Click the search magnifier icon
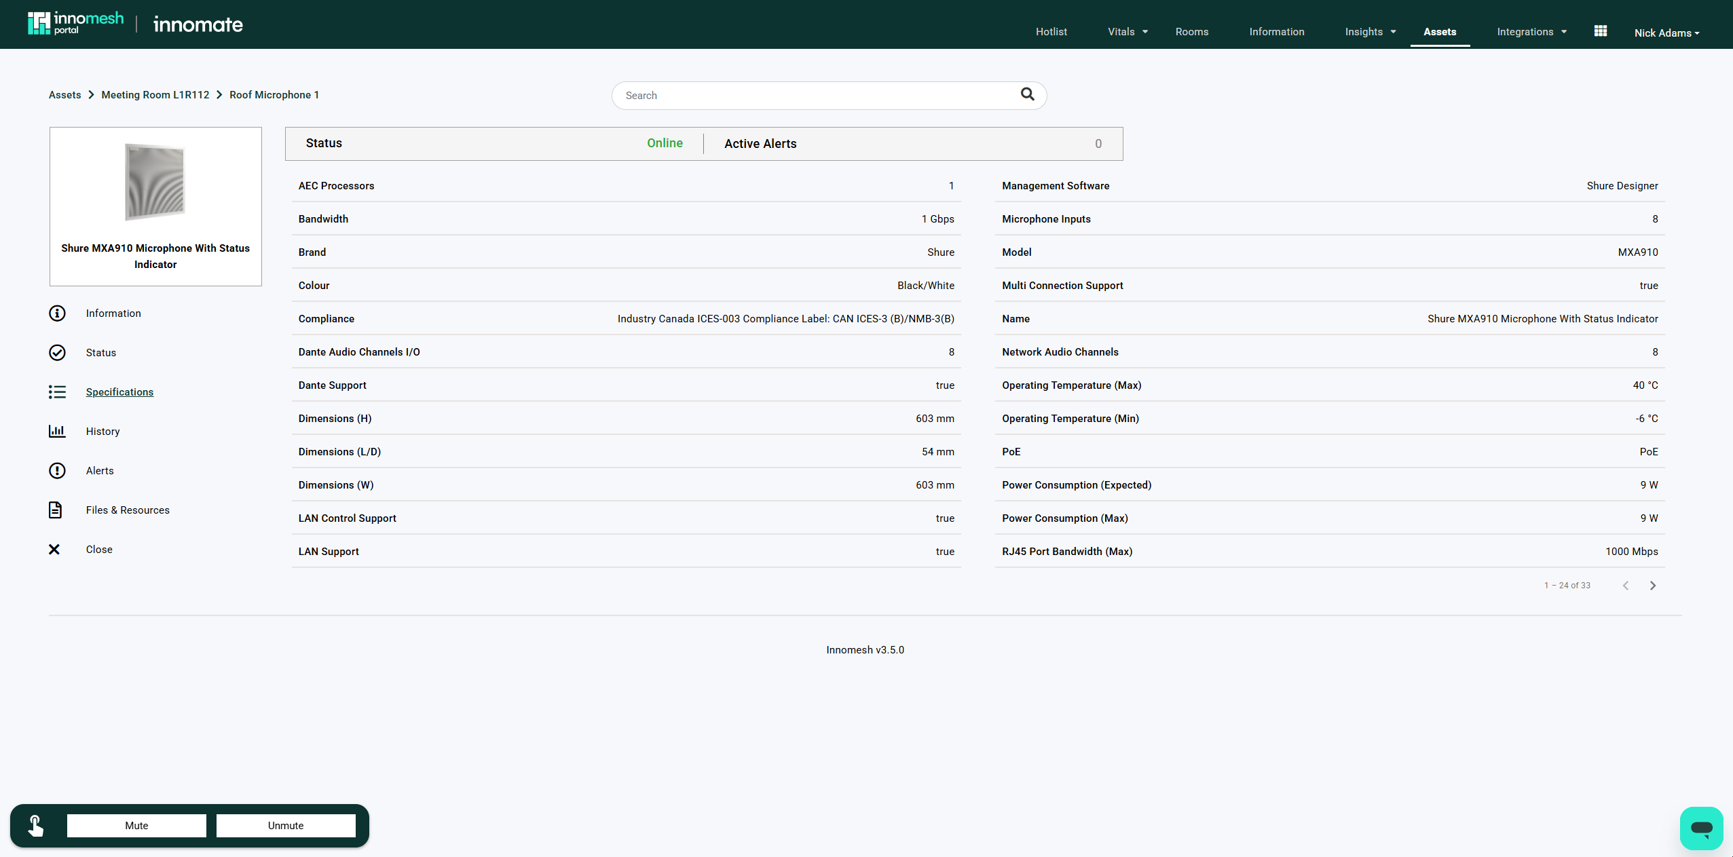Screen dimensions: 1733x857 [1027, 94]
